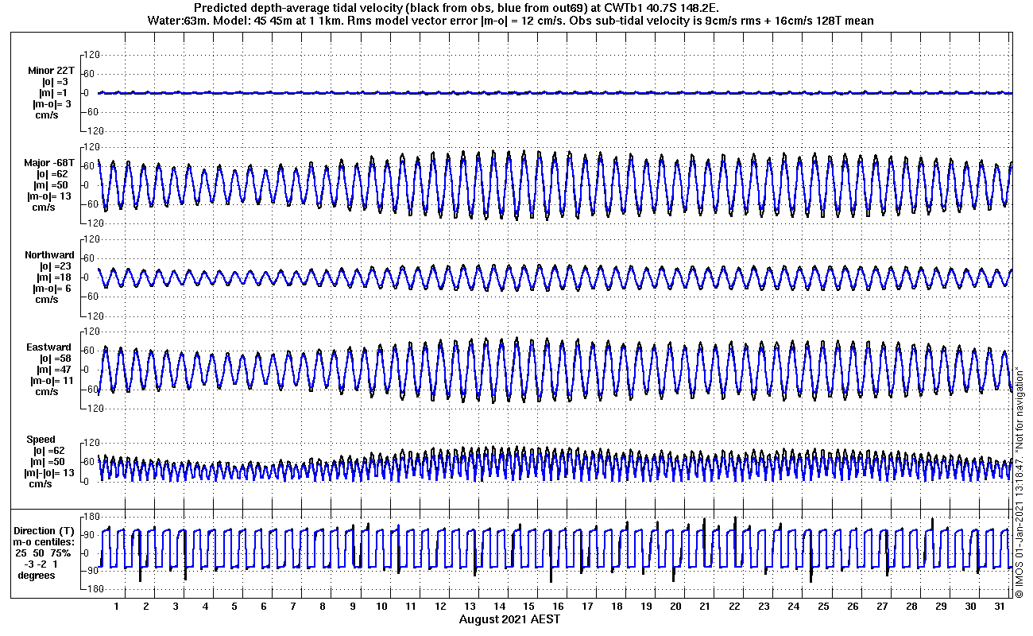
Task: Click '|o| =23' under Northward
Action: tap(56, 266)
